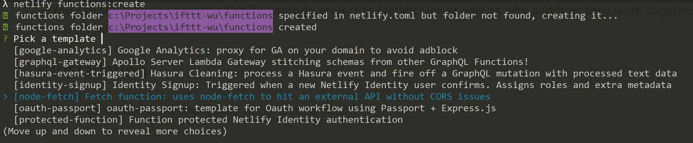693x143 pixels.
Task: Click the status glyph before 'created' line
Action: [5, 27]
